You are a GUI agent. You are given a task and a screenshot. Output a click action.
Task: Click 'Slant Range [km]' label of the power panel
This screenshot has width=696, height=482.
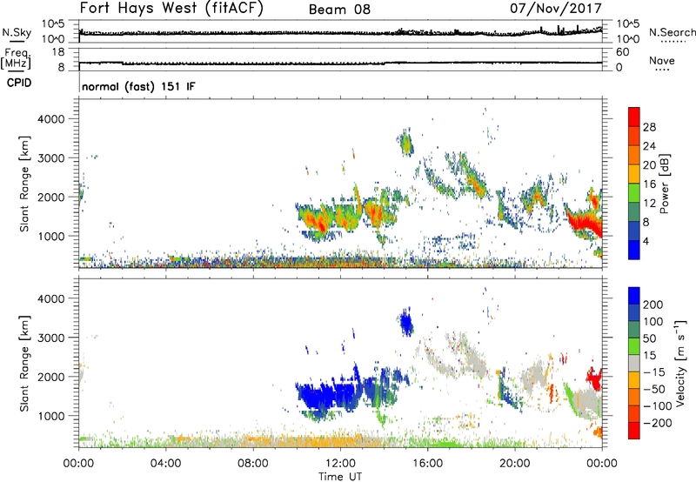point(24,184)
